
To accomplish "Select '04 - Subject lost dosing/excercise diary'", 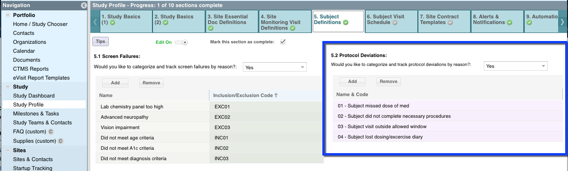I will coord(448,137).
